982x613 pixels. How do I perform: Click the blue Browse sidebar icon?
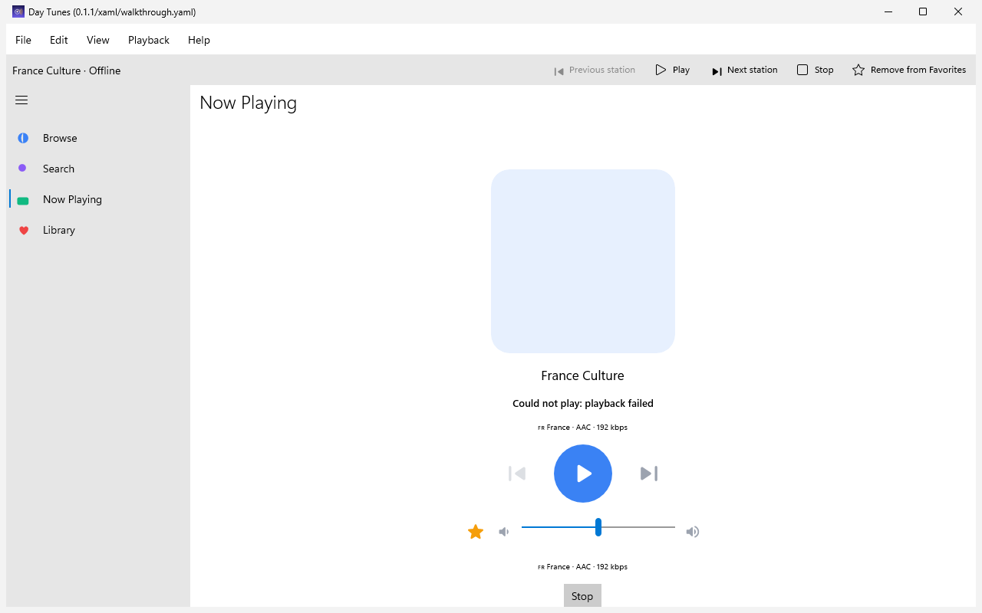coord(23,138)
